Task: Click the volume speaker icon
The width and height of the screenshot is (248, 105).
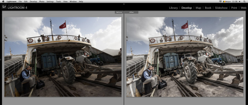Action: [240, 1]
